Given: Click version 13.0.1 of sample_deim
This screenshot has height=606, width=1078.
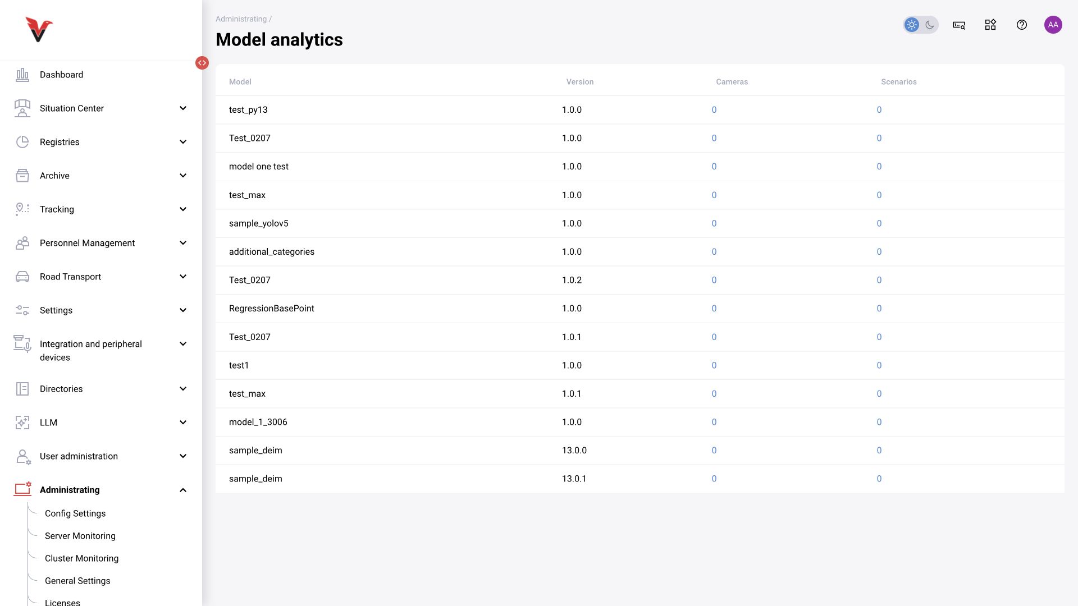Looking at the screenshot, I should pyautogui.click(x=574, y=479).
